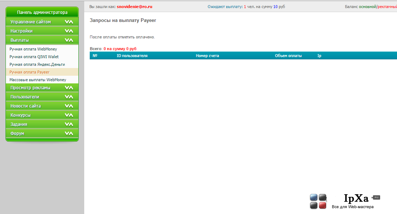Click the Выплаты menu label

tap(19, 40)
